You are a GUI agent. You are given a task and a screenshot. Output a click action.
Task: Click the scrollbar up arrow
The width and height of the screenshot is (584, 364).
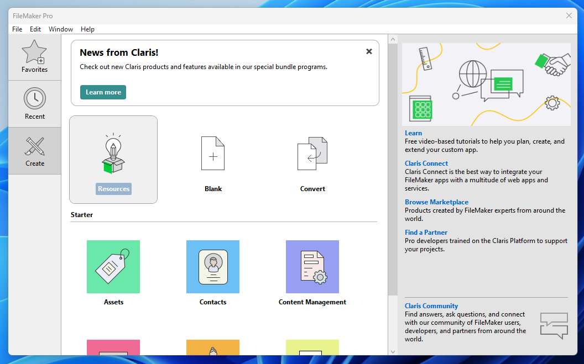(393, 39)
